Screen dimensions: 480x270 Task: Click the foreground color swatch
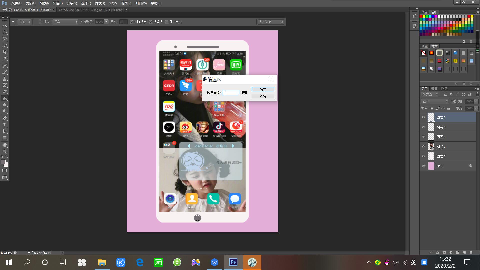point(3,162)
